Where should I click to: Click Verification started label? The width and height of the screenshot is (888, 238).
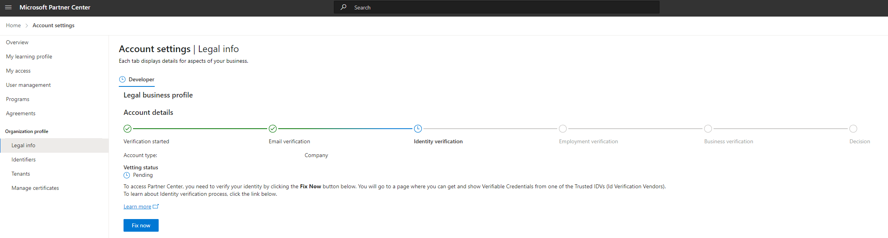click(x=146, y=141)
